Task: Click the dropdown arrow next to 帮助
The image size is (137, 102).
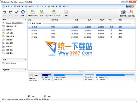Action: coord(68,6)
